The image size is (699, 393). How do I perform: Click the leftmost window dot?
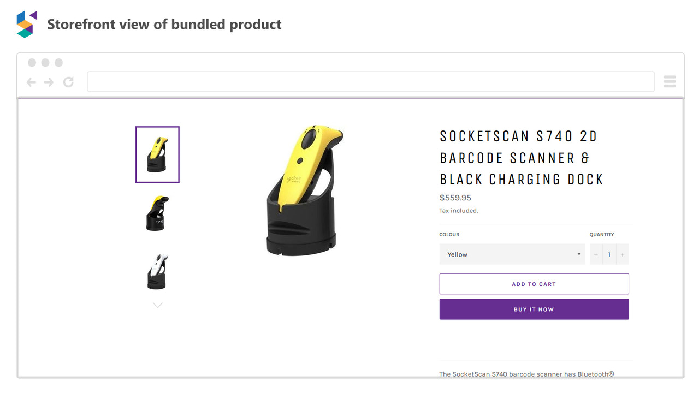pyautogui.click(x=32, y=62)
